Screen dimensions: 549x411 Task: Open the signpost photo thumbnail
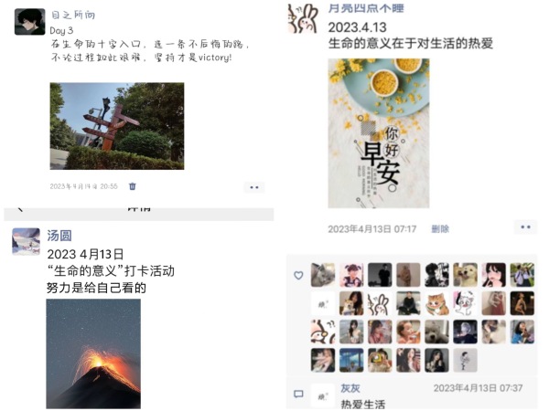[117, 126]
